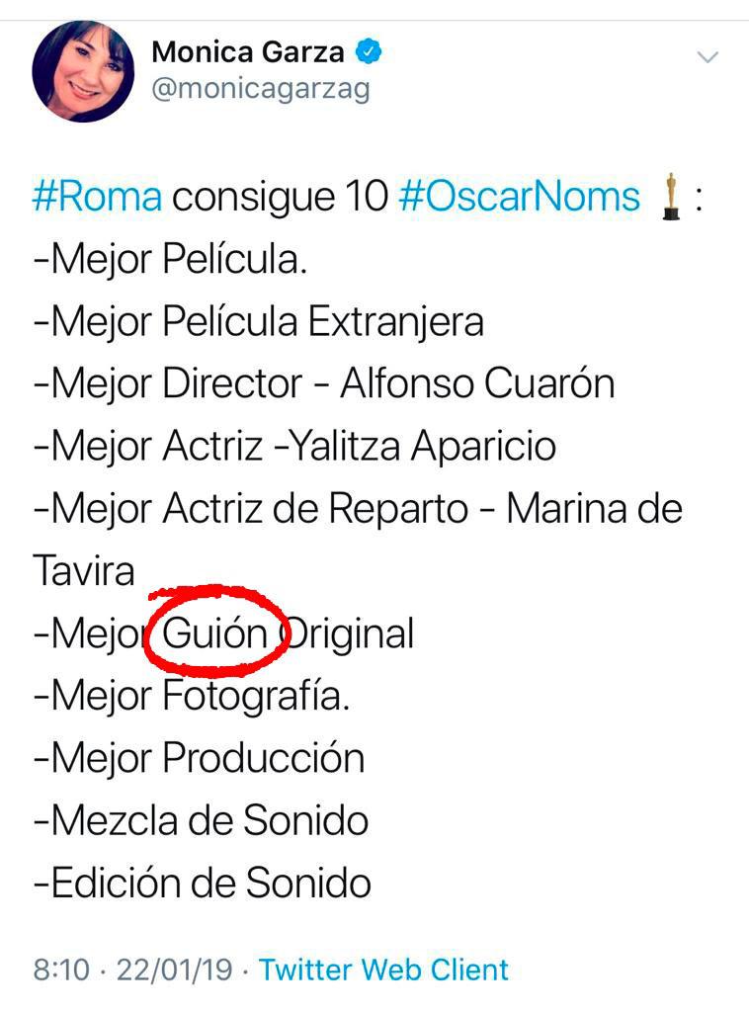749x1012 pixels.
Task: Click the Twitter Web Client link
Action: 383,970
